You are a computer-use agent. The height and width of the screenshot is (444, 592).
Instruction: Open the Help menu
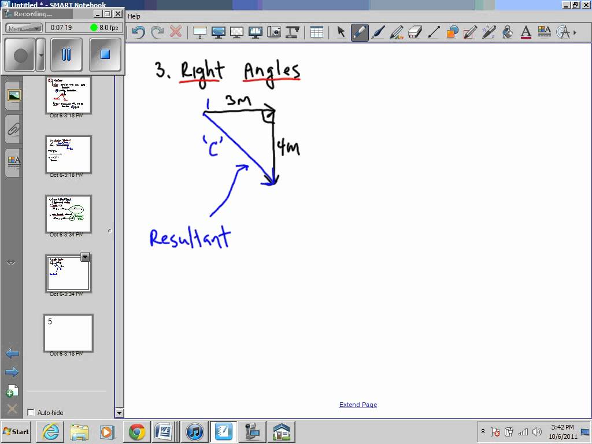coord(133,16)
